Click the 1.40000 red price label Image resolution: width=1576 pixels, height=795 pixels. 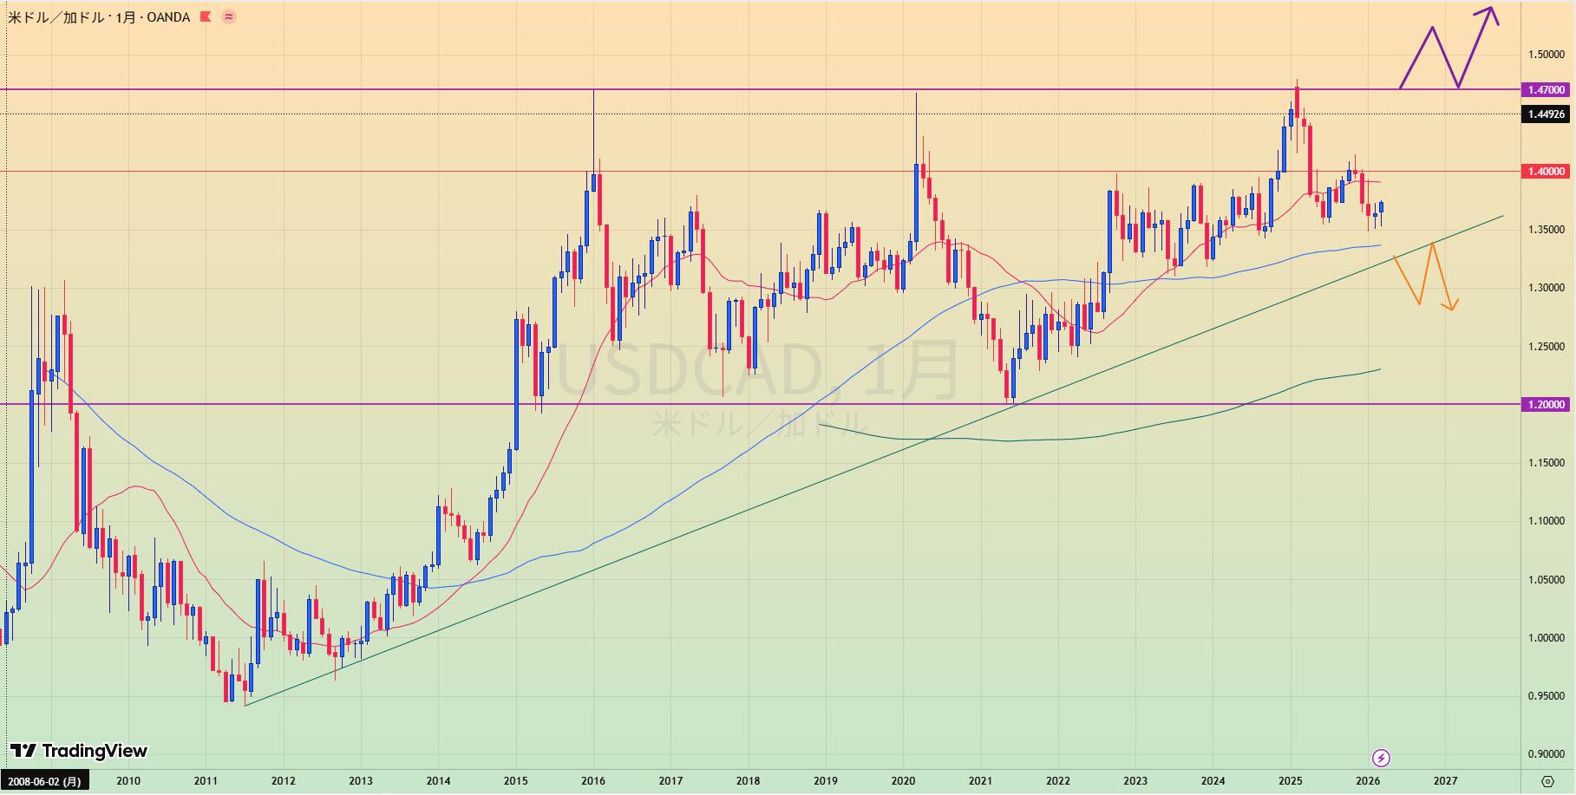tap(1546, 172)
